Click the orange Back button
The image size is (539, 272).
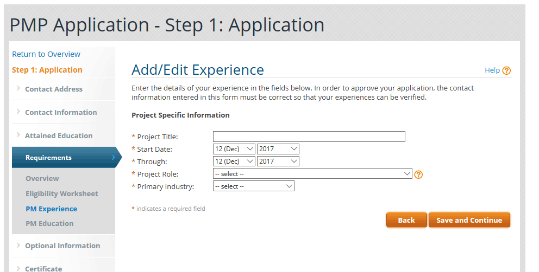pos(406,220)
